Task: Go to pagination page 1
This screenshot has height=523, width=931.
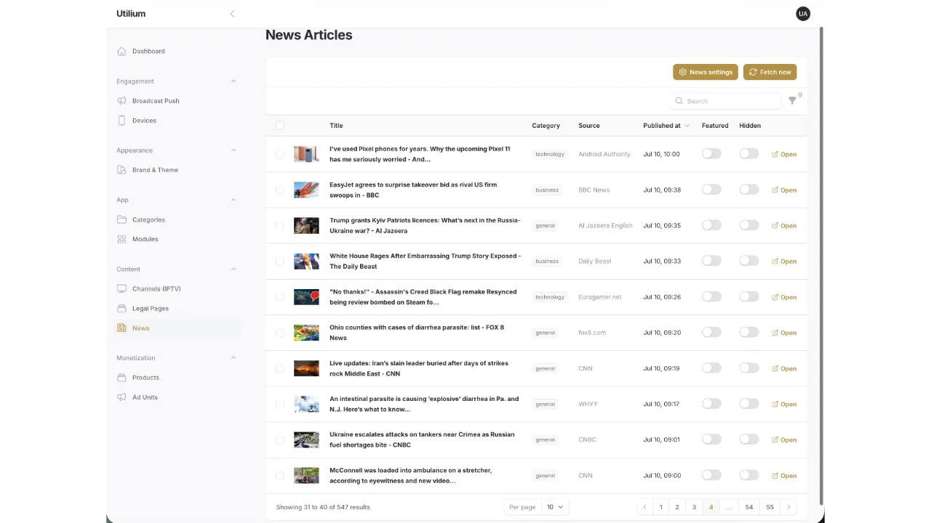Action: pos(661,507)
